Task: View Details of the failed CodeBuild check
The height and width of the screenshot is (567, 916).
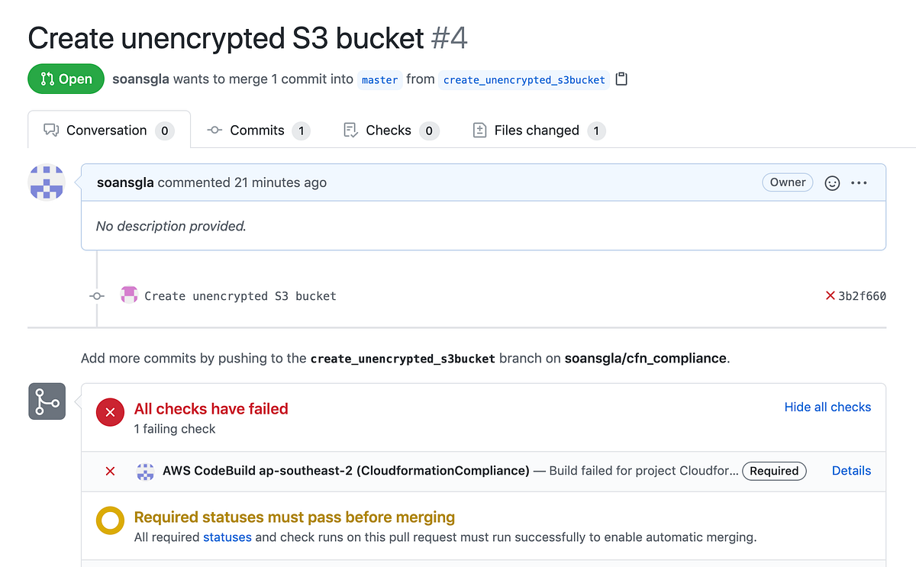Action: coord(851,471)
